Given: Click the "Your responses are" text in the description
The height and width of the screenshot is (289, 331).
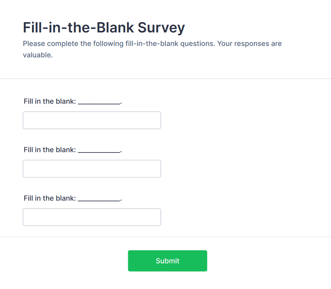Looking at the screenshot, I should 249,44.
